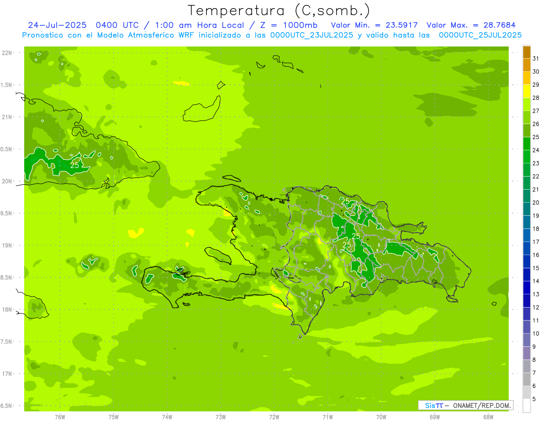Image resolution: width=548 pixels, height=423 pixels.
Task: Click the color scale swatch between 28 and 29
Action: [527, 91]
